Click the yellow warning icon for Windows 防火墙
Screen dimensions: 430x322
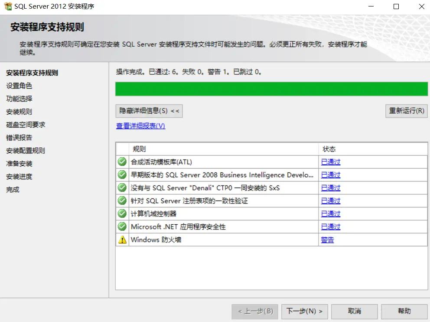tap(122, 240)
